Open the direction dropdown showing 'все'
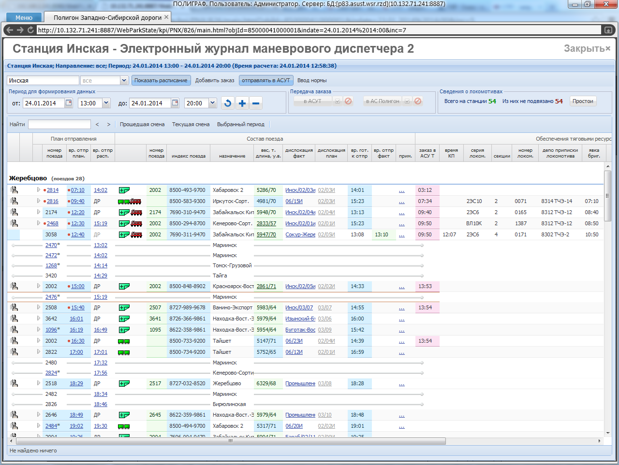619x465 pixels. coord(124,81)
